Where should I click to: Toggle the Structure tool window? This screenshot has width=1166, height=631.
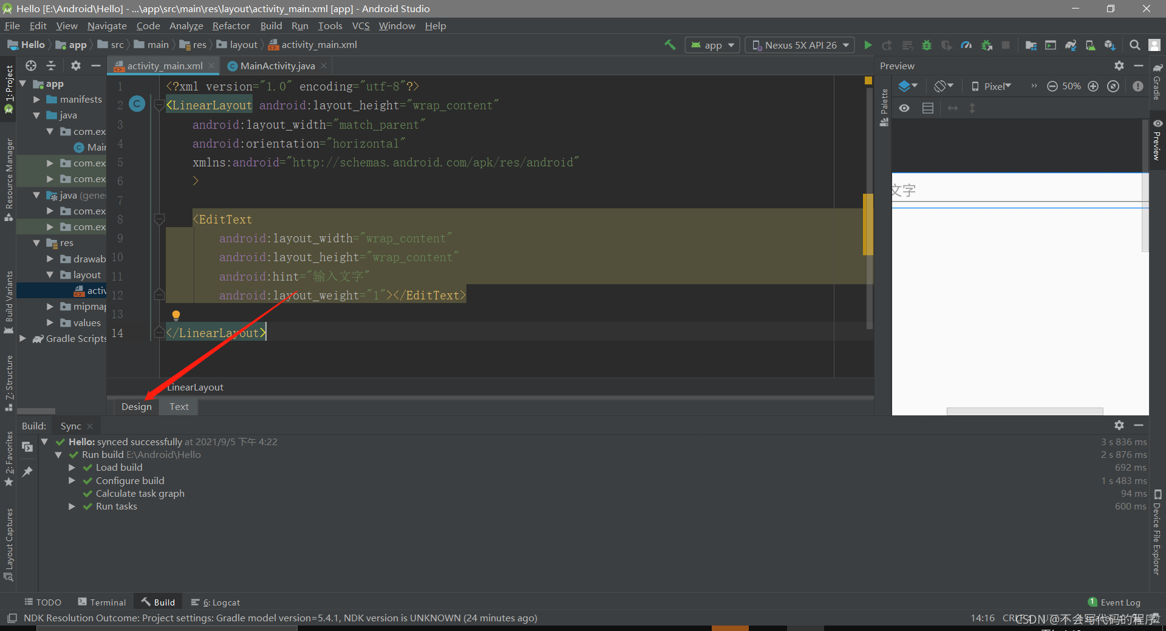coord(9,383)
